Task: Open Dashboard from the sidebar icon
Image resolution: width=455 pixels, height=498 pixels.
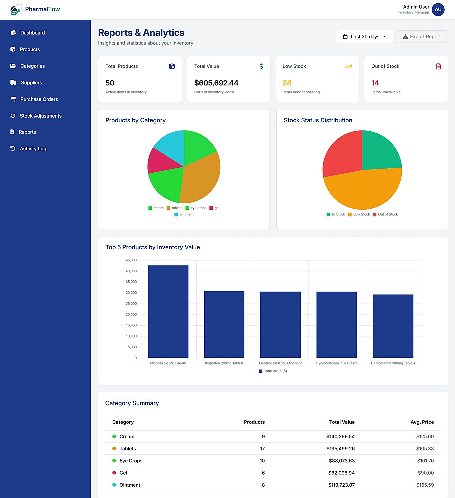Action: coord(13,33)
